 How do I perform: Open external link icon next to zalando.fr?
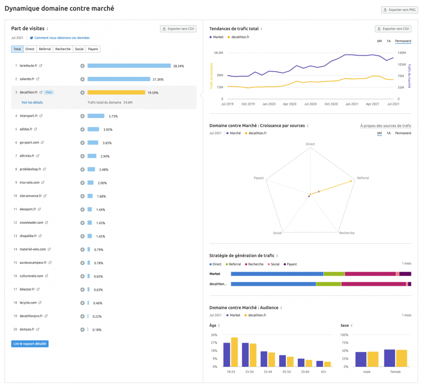(x=38, y=79)
